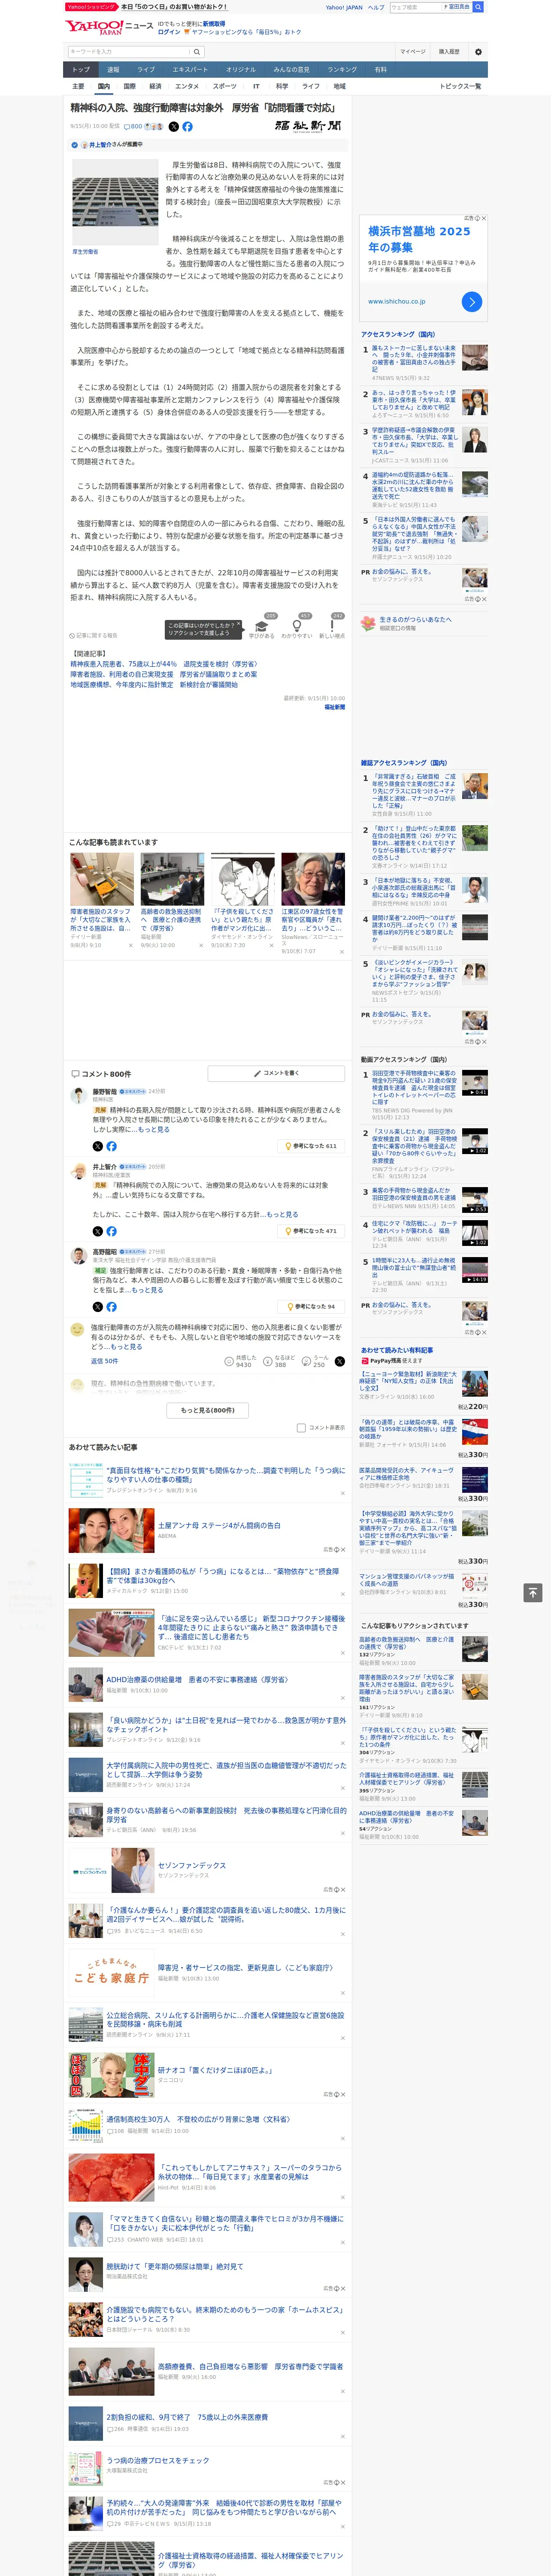Open the マイページ link
Screen dimensions: 551x2576
[413, 52]
